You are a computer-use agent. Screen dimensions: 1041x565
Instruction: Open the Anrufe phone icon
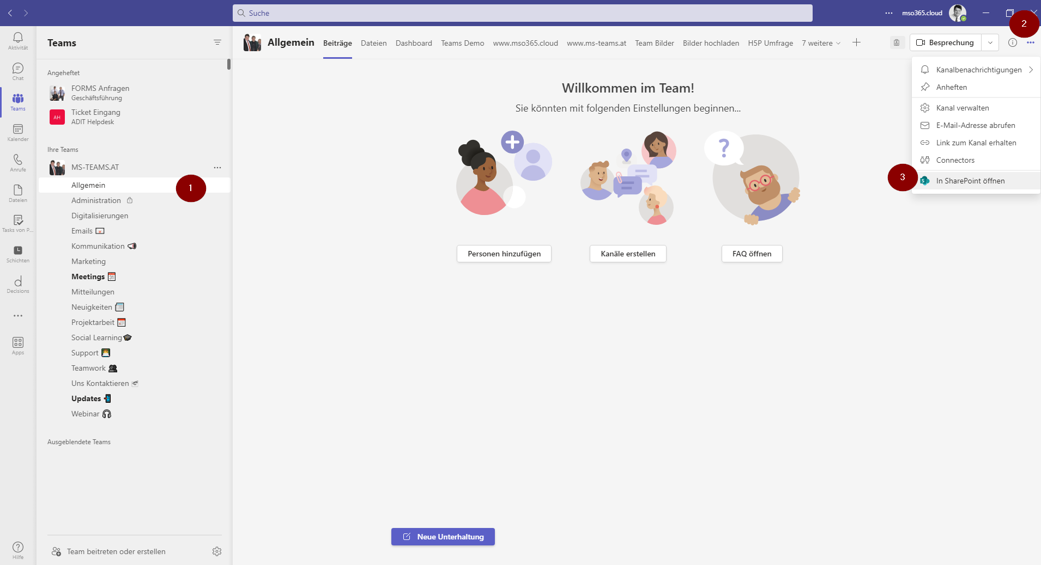[18, 163]
